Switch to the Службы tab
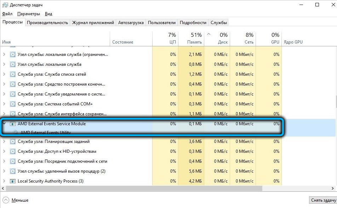The image size is (337, 208). pos(218,23)
